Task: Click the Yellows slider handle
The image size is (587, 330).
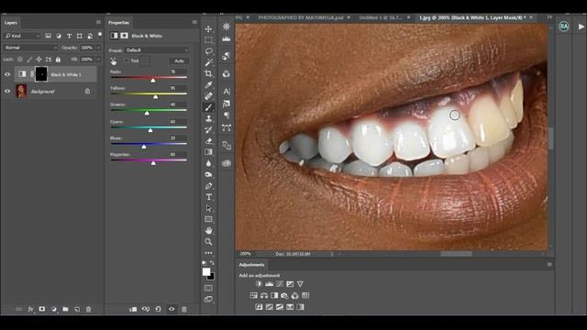Action: point(155,97)
